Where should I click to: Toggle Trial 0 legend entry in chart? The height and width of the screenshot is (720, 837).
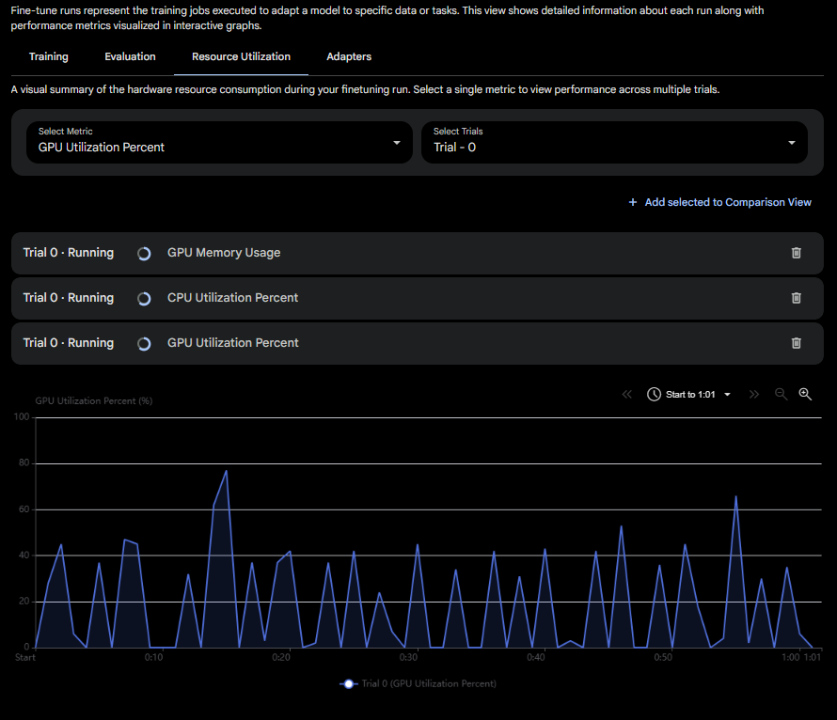[418, 683]
